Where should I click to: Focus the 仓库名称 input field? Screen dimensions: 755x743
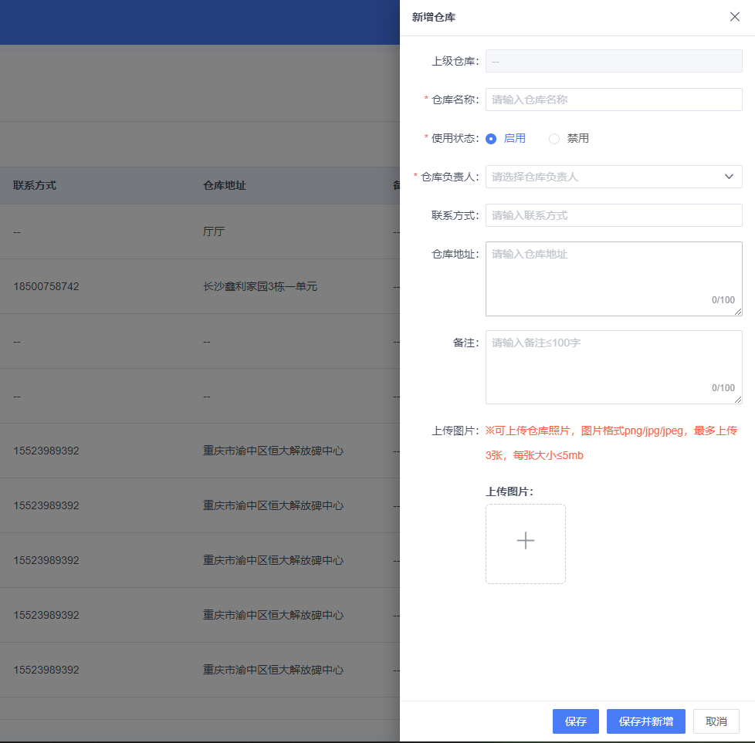pos(614,100)
